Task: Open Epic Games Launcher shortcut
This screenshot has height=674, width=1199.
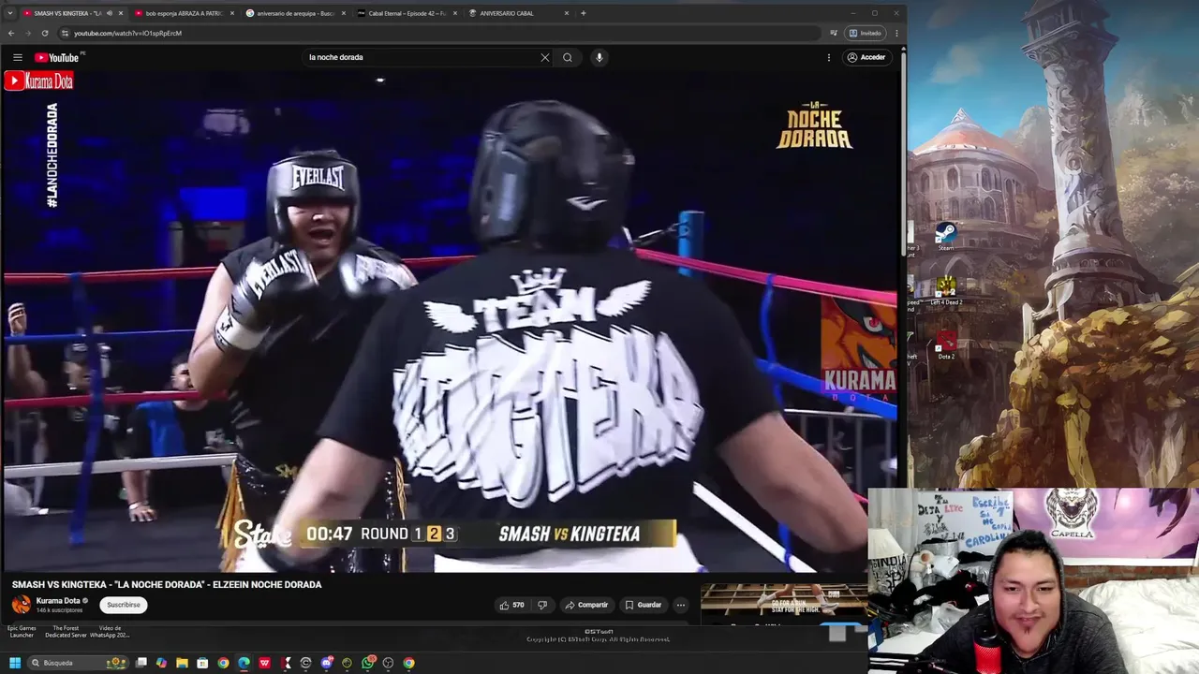Action: [22, 632]
